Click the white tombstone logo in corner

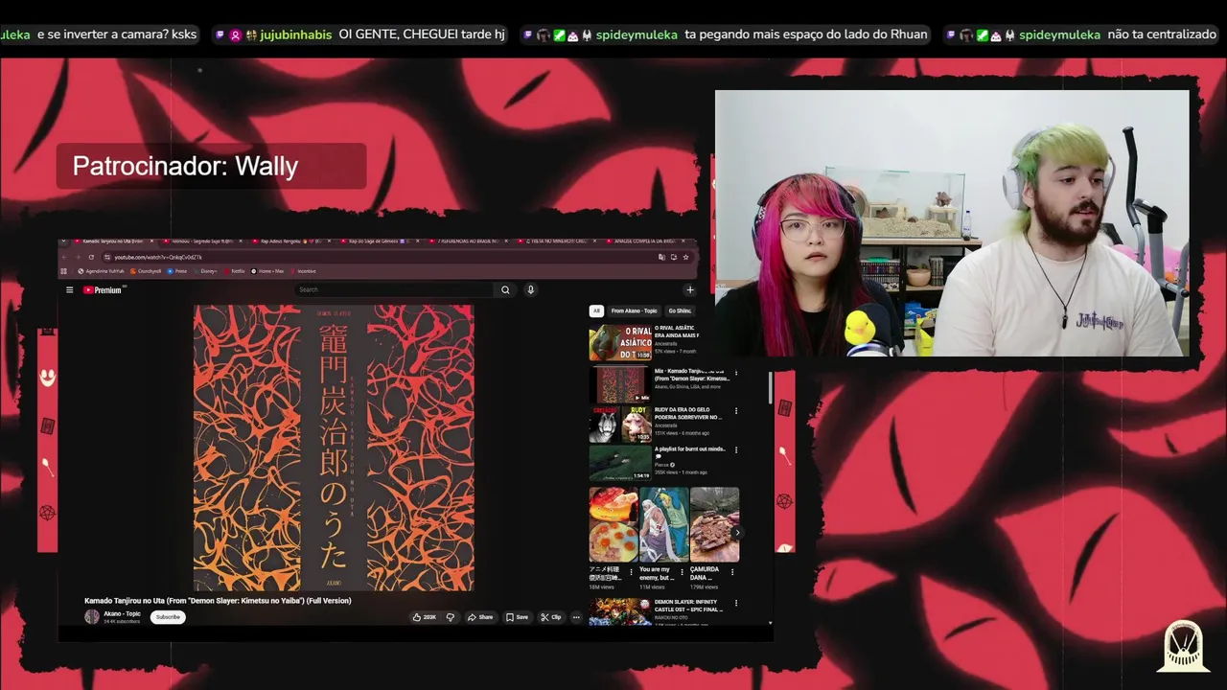click(x=1183, y=645)
